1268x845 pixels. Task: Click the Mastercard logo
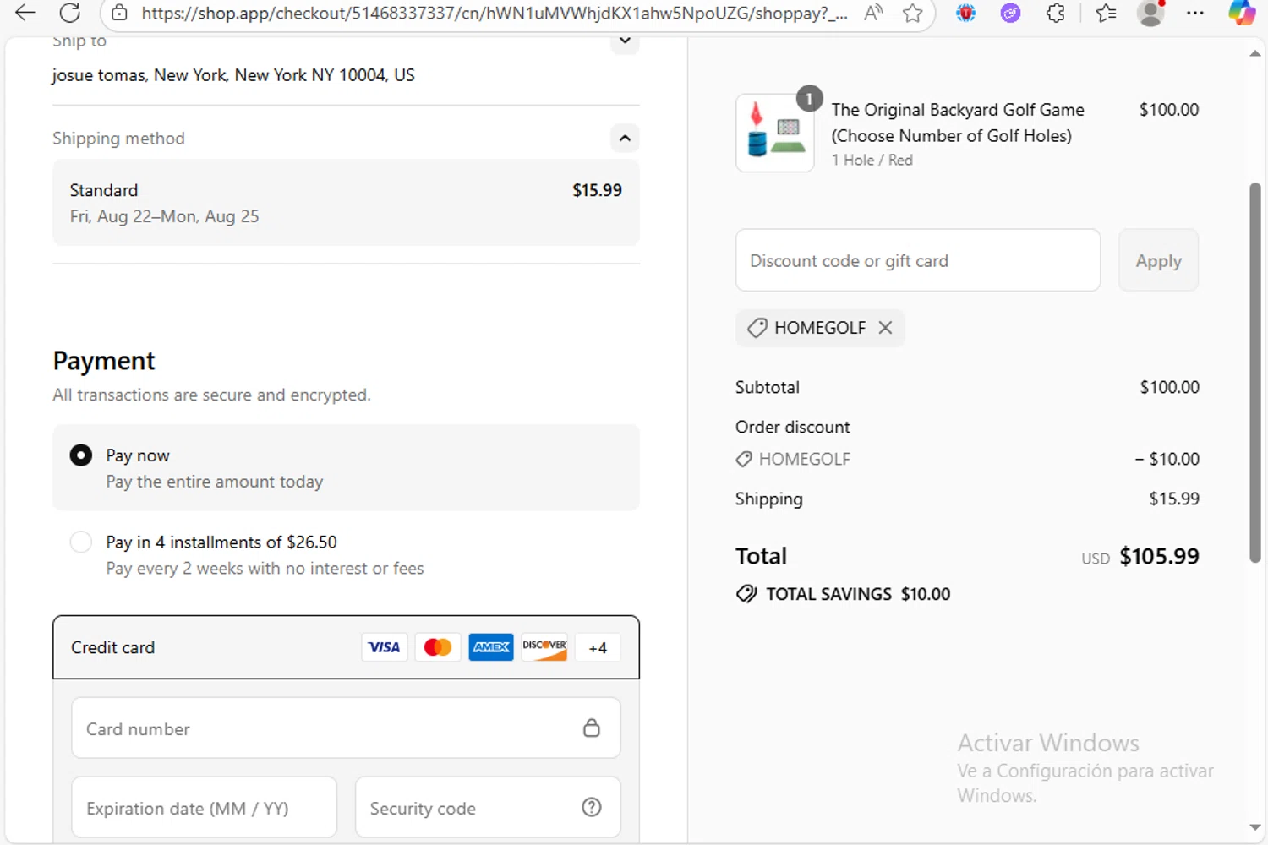click(437, 647)
